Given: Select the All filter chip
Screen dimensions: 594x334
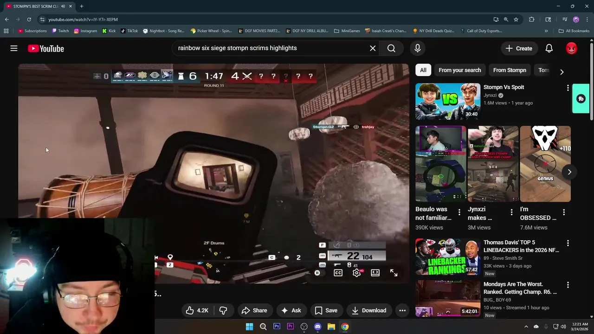Looking at the screenshot, I should point(423,70).
